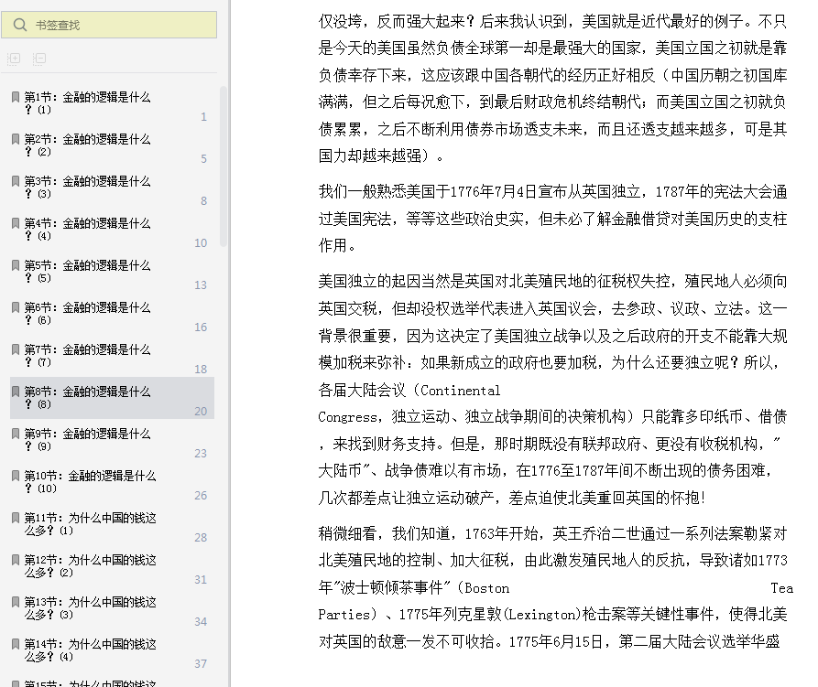Screen dimensions: 818x687
Task: Click the bookmark flag icon of 第3节
Action: [x=16, y=181]
